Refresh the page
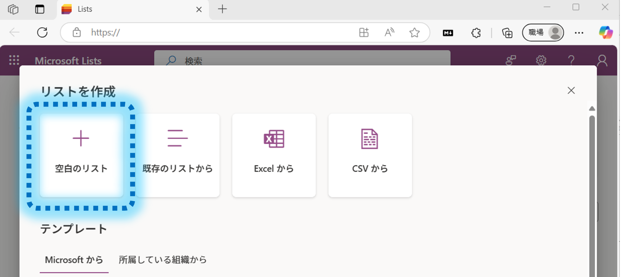Screen dimensions: 622x277 [42, 32]
